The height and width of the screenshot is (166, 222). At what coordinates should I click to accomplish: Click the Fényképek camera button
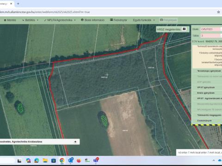[x=168, y=20]
